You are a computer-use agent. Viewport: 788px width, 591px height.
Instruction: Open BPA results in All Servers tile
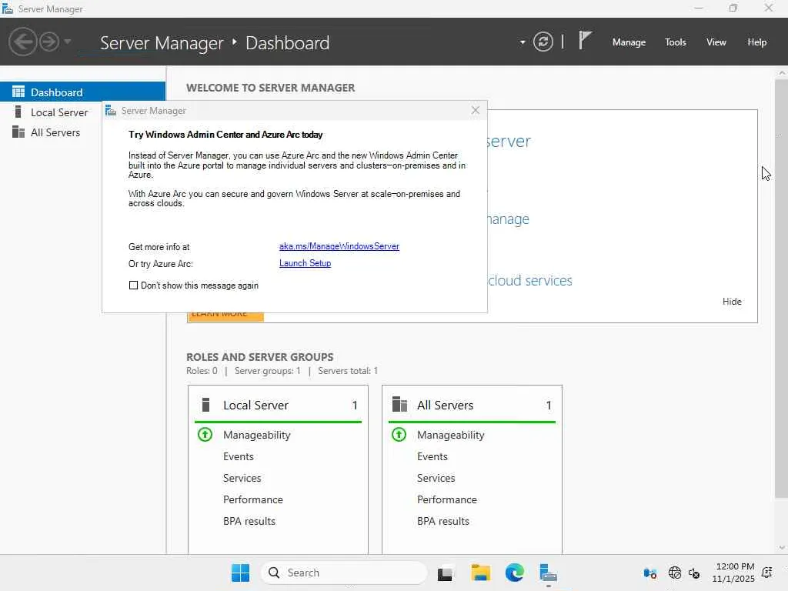click(x=443, y=521)
